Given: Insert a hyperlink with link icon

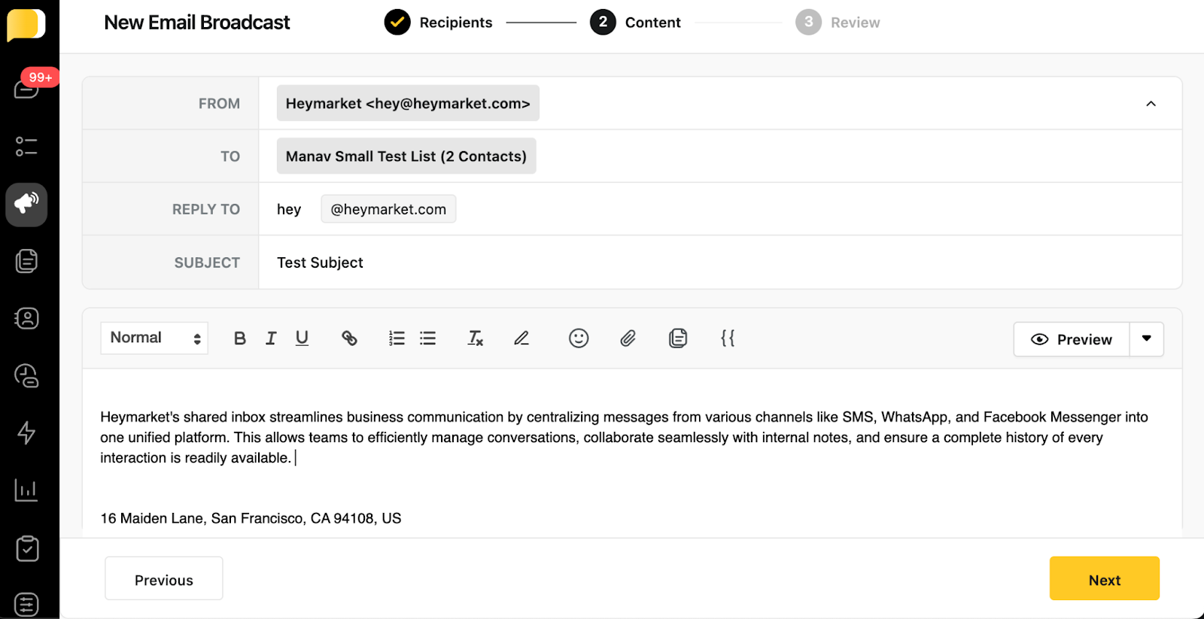Looking at the screenshot, I should click(x=349, y=338).
